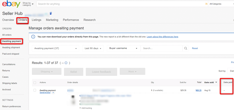This screenshot has width=234, height=110.
Task: Click the Aug 15 date sold cell
Action: 207,90
